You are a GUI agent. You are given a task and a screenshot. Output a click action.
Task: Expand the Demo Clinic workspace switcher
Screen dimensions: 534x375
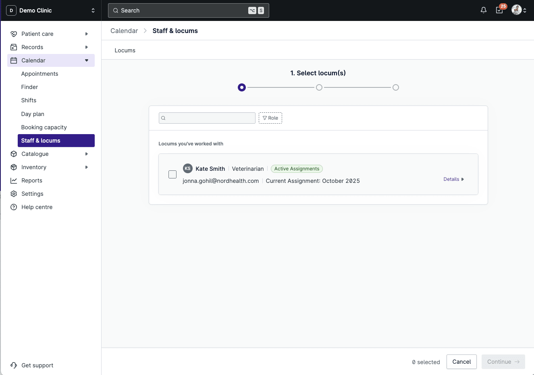pyautogui.click(x=93, y=10)
